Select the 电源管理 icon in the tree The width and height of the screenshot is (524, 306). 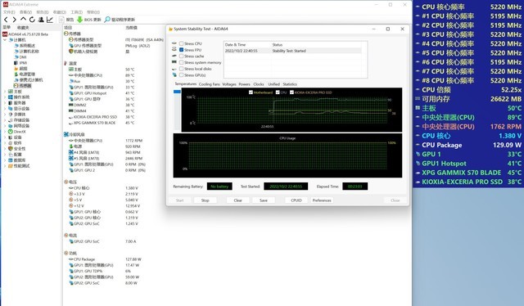click(16, 74)
